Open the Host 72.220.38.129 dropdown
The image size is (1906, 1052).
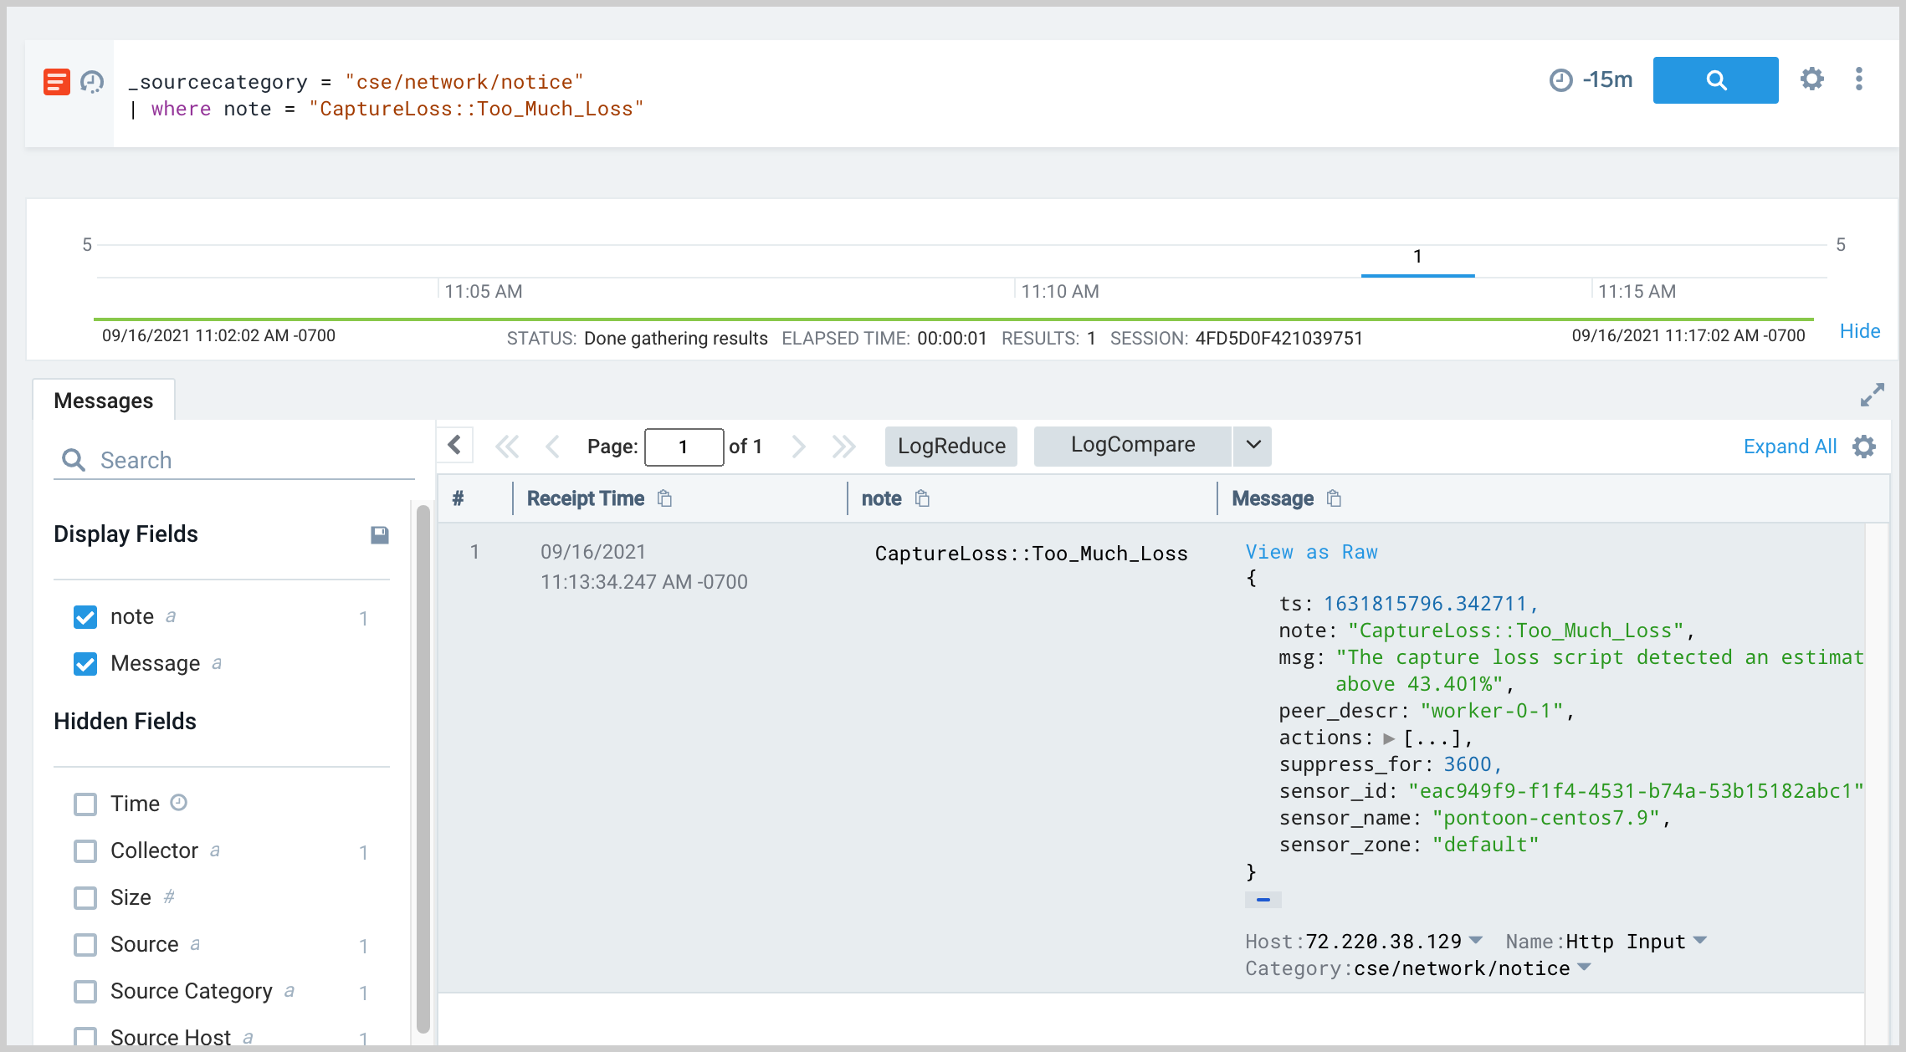tap(1476, 940)
